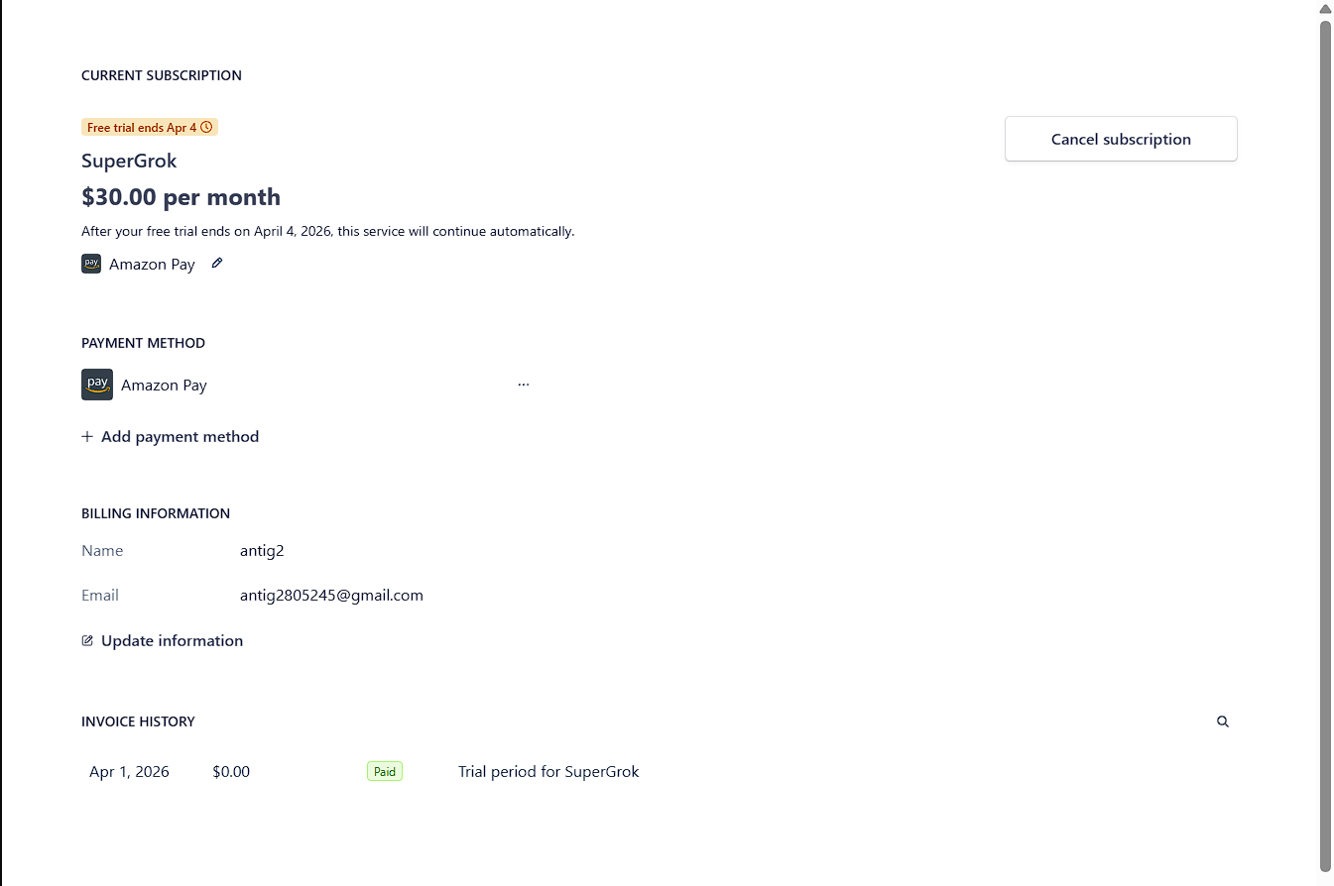Click the small Amazon Pay logo under the subscription price
Viewport: 1334px width, 886px height.
pos(91,264)
